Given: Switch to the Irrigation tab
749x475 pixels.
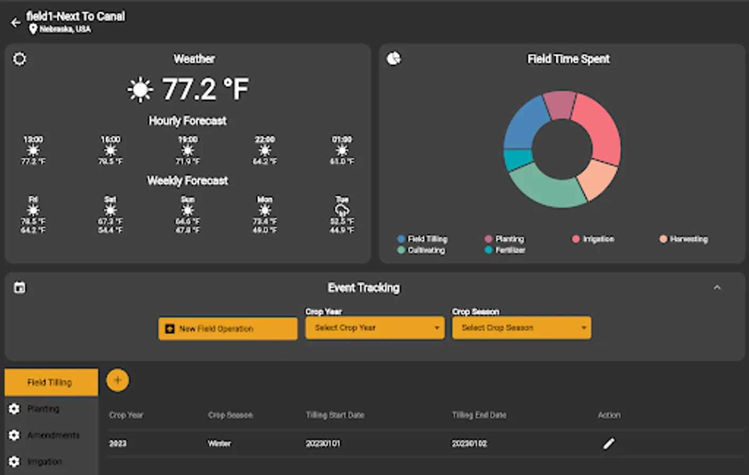Looking at the screenshot, I should (x=51, y=462).
